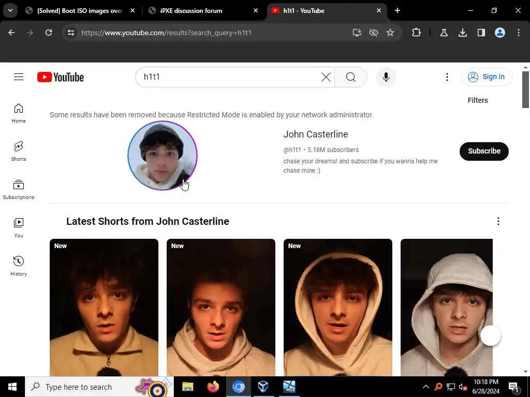Open YouTube settings three-dot menu
Image resolution: width=530 pixels, height=397 pixels.
(447, 77)
